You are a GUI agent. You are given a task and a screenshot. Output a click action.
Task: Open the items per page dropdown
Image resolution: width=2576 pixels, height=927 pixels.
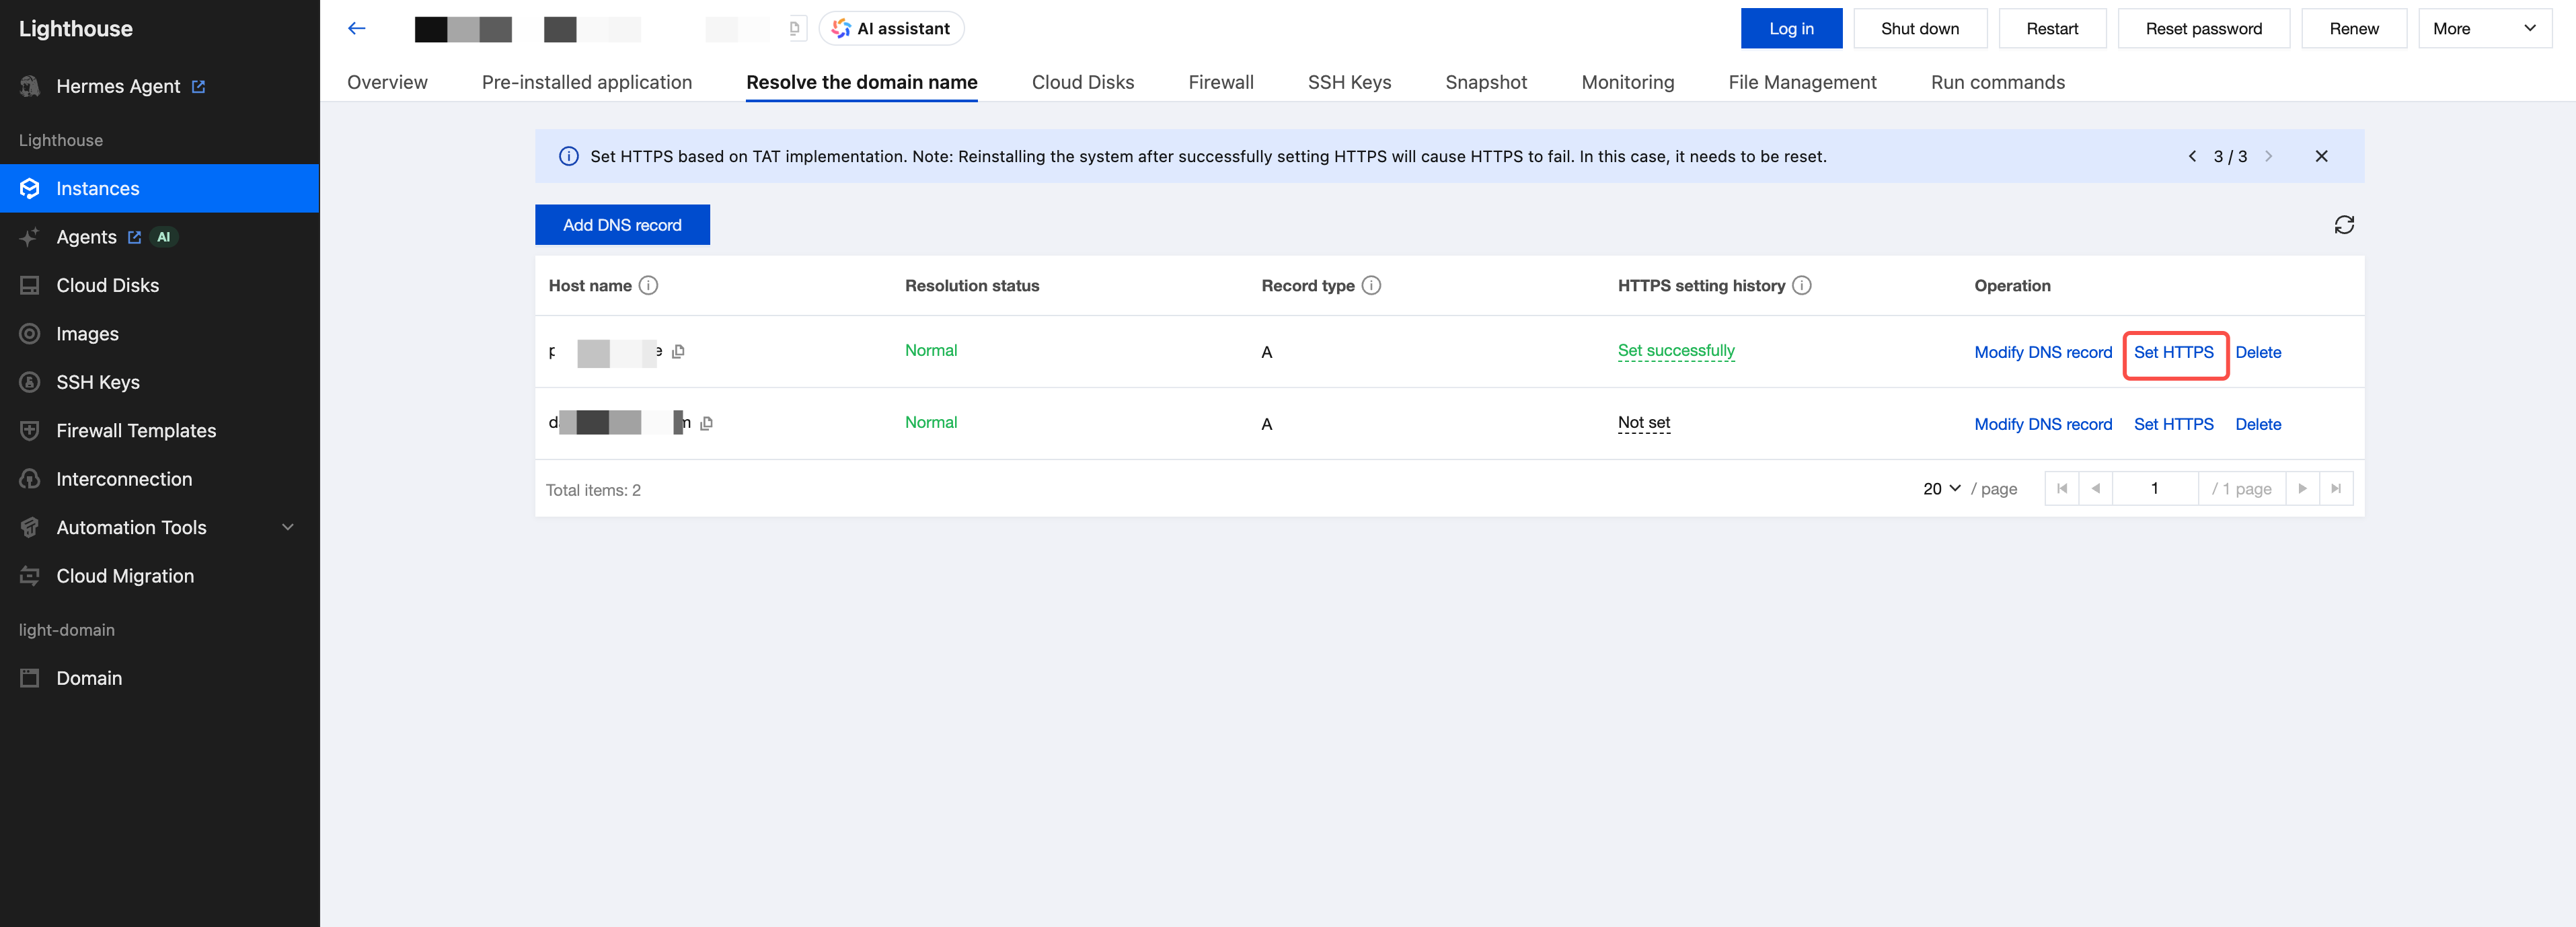tap(1941, 489)
